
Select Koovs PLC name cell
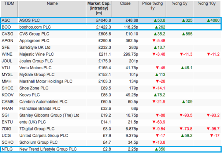coord(29,95)
